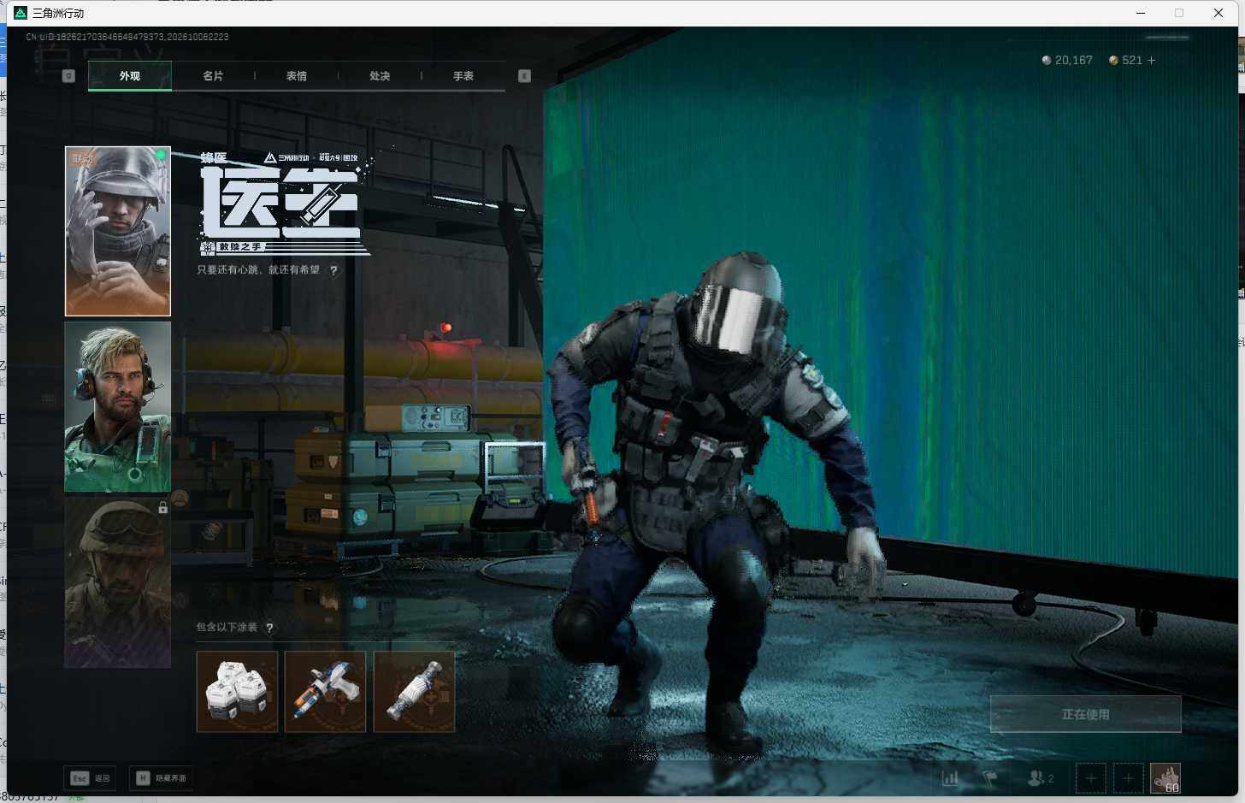This screenshot has height=803, width=1245.
Task: Open the 名片 tab
Action: tap(213, 76)
